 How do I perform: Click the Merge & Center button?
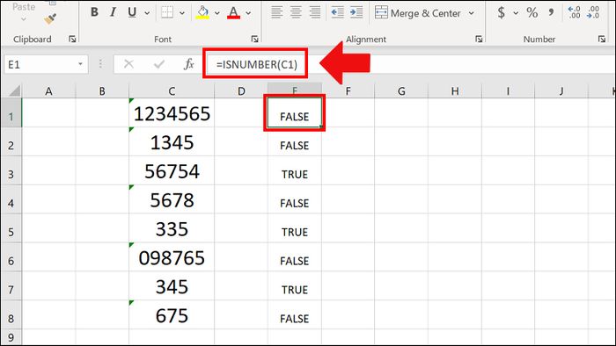pos(418,13)
